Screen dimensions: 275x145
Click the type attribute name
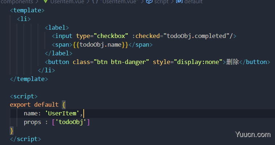(x=83, y=36)
